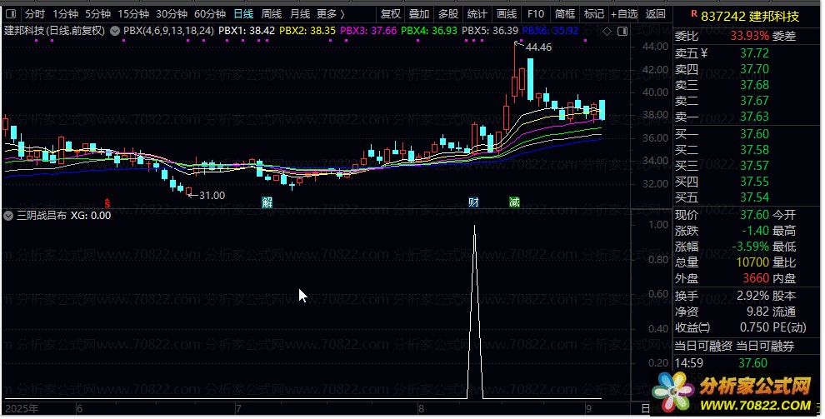Click the 卖一 price 37.63

pos(754,116)
